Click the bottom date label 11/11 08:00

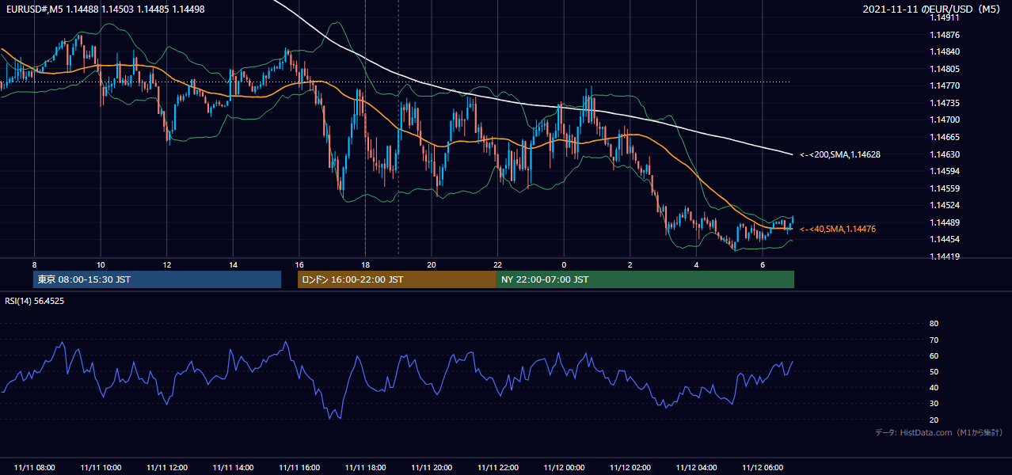coord(34,468)
